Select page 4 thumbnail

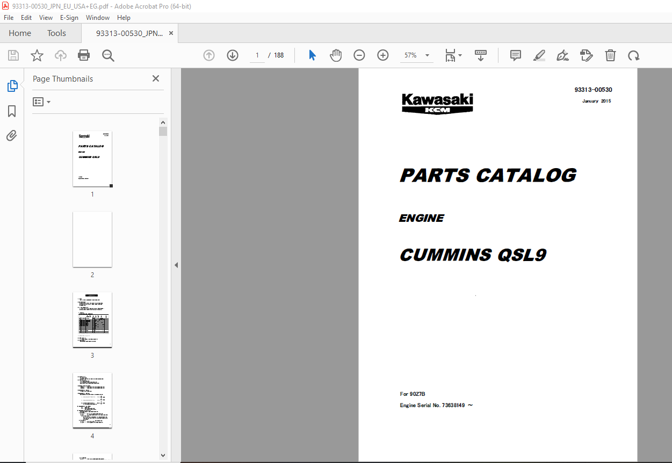pos(92,401)
